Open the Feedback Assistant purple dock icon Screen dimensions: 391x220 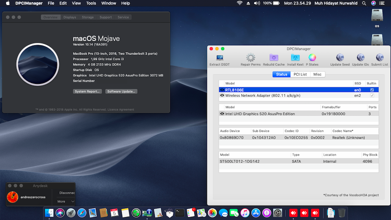(x=267, y=213)
